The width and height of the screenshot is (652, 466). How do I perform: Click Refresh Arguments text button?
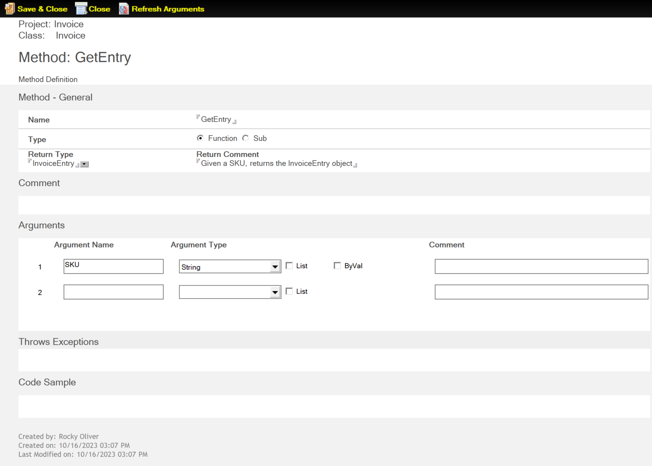click(x=168, y=9)
